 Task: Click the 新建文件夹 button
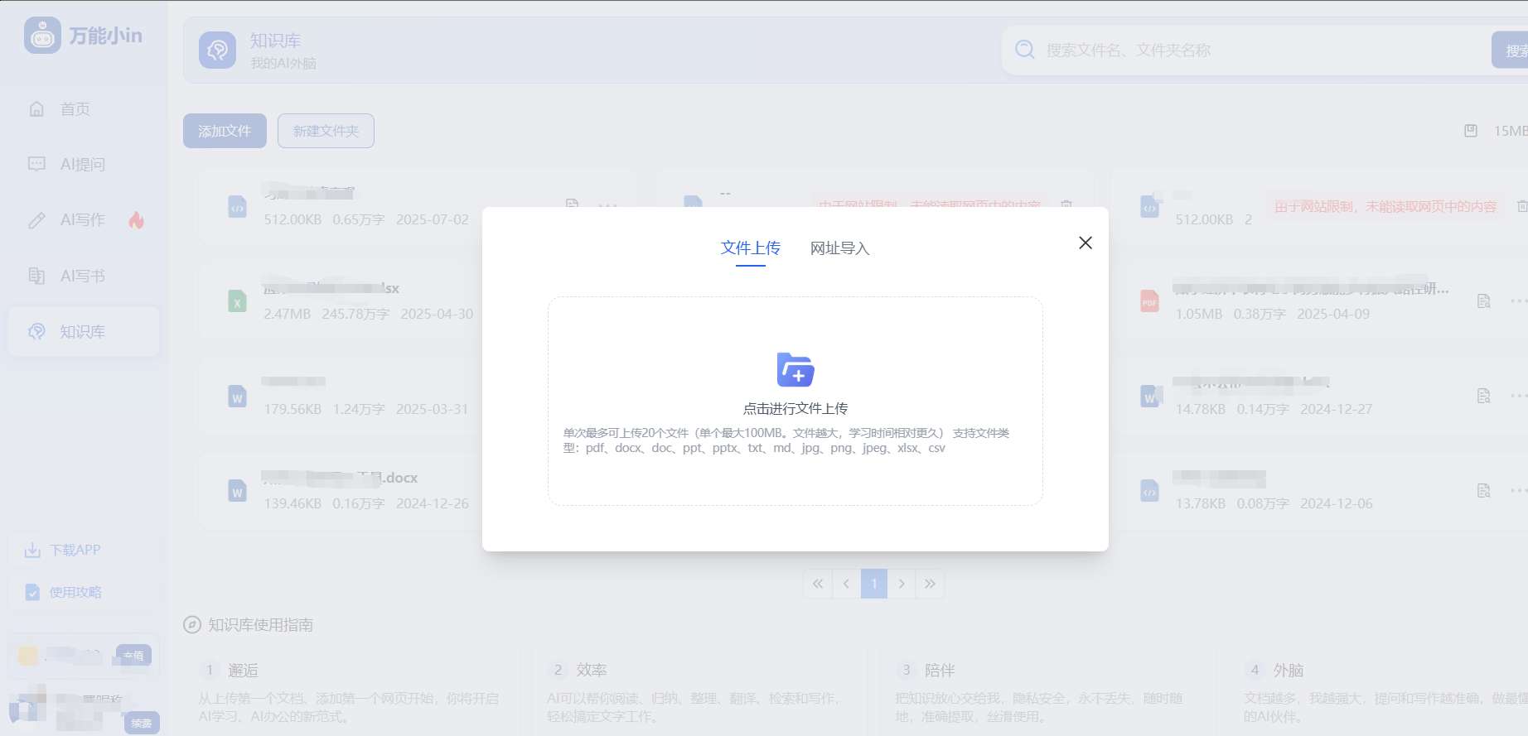tap(326, 131)
